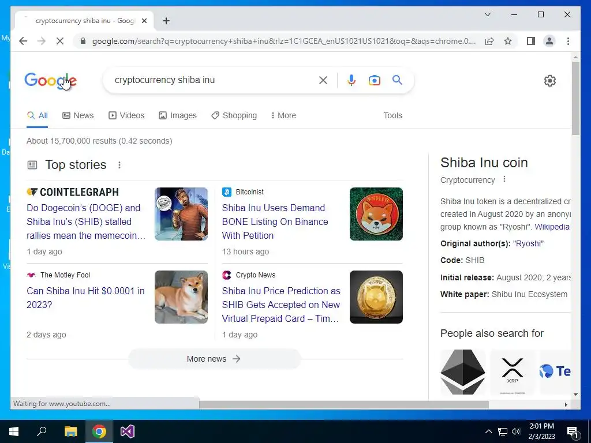Open the Windows Start menu
This screenshot has height=443, width=591.
(14, 431)
